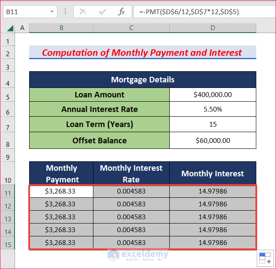
Task: Select row 5 header
Action: pyautogui.click(x=8, y=94)
